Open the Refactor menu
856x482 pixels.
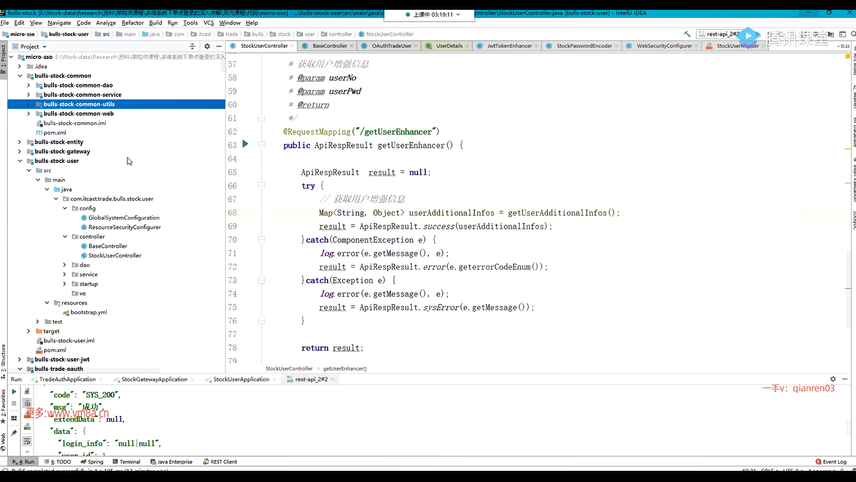coord(132,23)
